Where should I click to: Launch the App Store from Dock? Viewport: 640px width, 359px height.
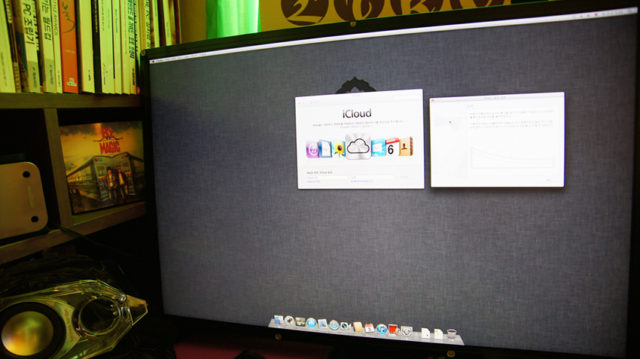(x=312, y=323)
